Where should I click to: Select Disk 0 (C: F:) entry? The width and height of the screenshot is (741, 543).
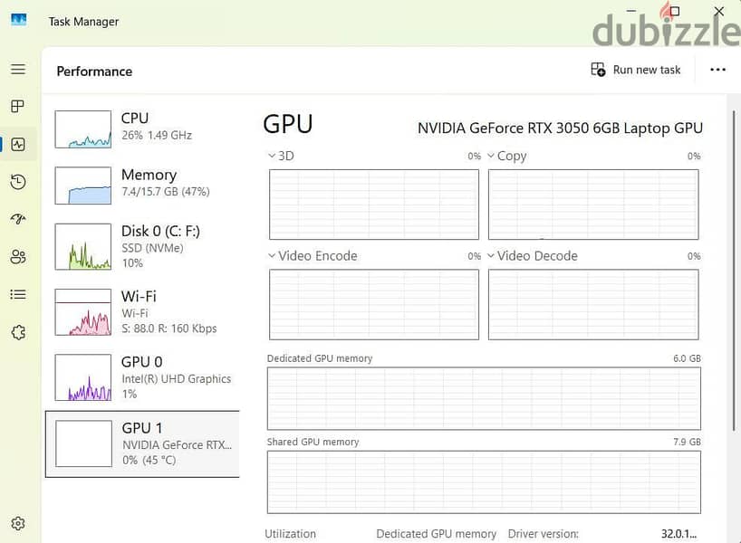(142, 246)
